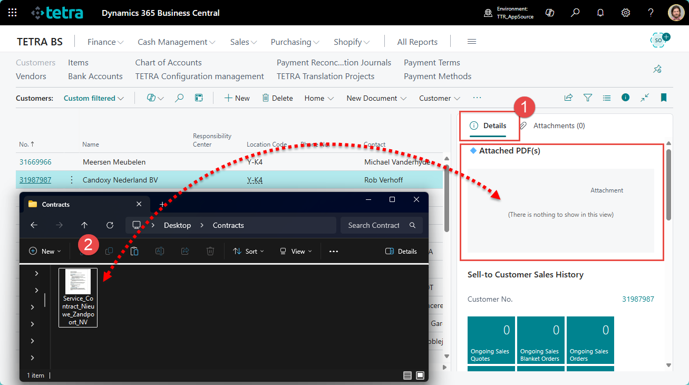Click the Delete button
Image resolution: width=689 pixels, height=385 pixels.
pos(277,98)
